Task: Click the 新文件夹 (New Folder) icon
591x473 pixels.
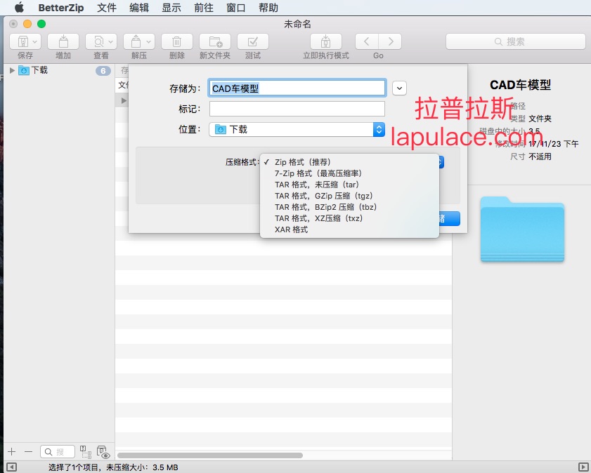Action: (x=215, y=42)
